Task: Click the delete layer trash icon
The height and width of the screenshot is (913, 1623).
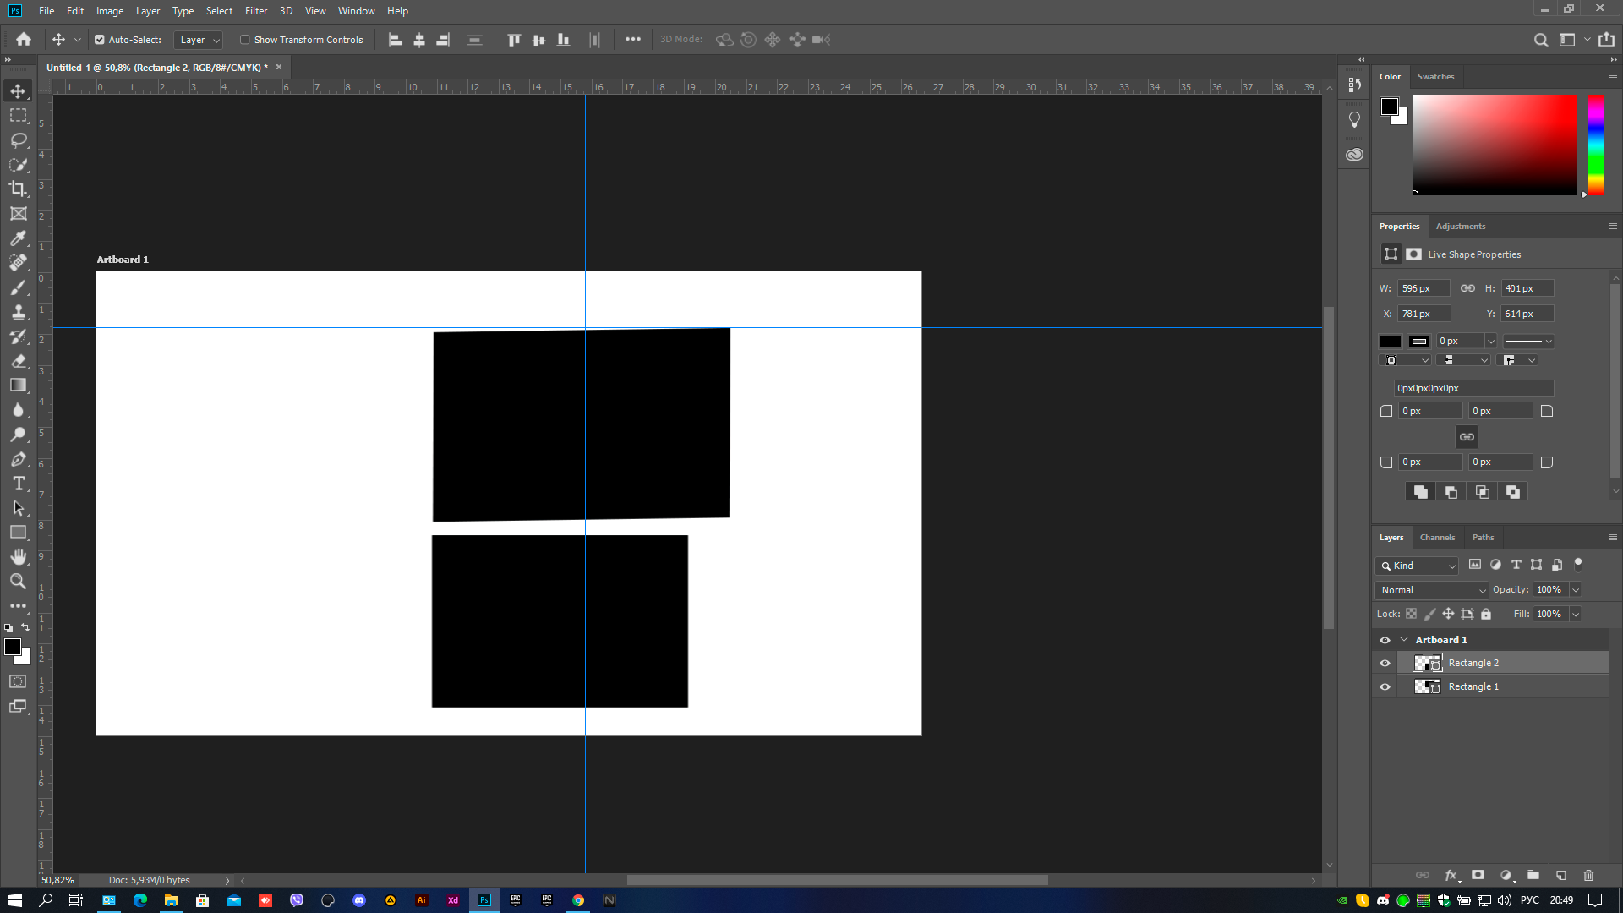Action: (x=1588, y=876)
